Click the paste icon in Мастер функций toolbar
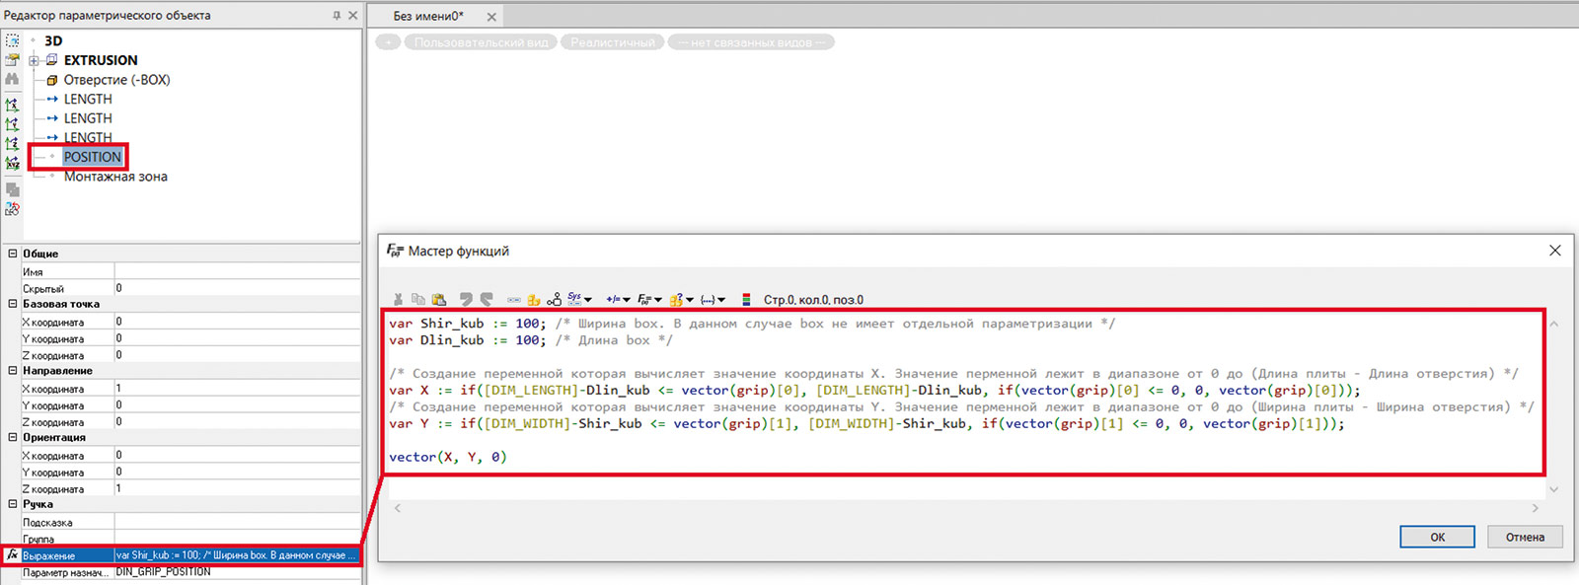Viewport: 1579px width, 585px height. click(x=439, y=299)
